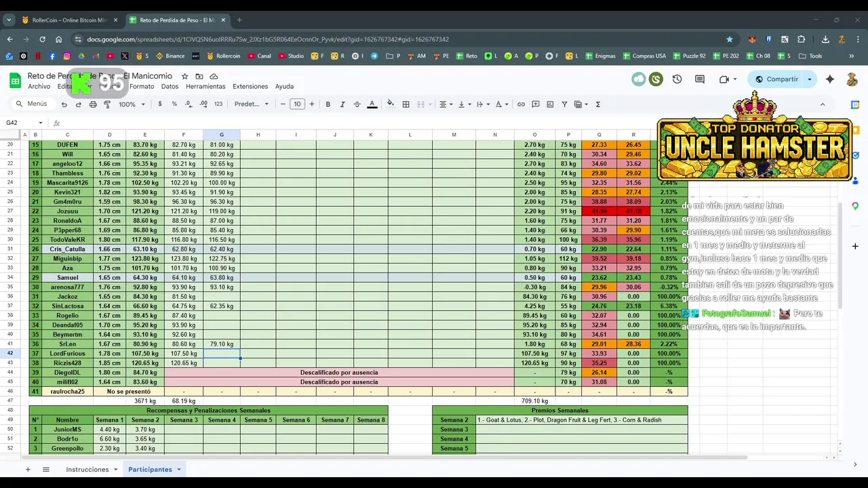This screenshot has height=488, width=868.
Task: Open the functions sigma icon
Action: point(597,104)
